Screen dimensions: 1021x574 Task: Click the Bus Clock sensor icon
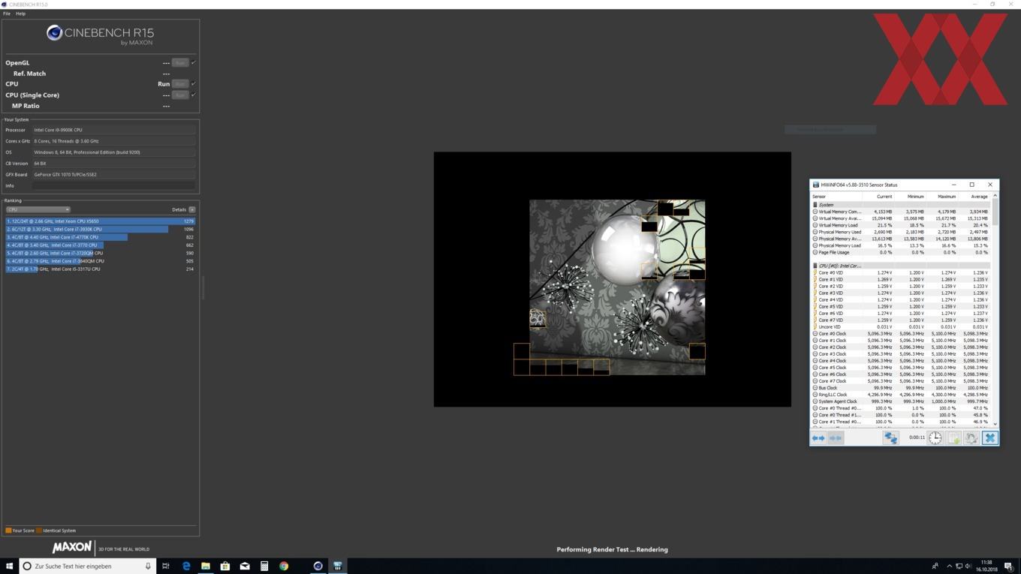coord(815,388)
